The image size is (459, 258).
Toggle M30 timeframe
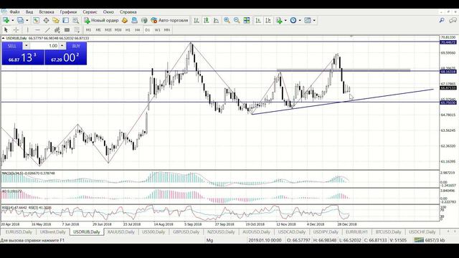click(118, 30)
